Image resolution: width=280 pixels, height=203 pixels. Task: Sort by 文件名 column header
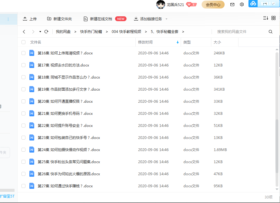click(35, 42)
